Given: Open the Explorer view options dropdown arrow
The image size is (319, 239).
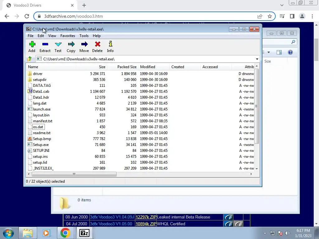Looking at the screenshot, I should click(x=269, y=52).
